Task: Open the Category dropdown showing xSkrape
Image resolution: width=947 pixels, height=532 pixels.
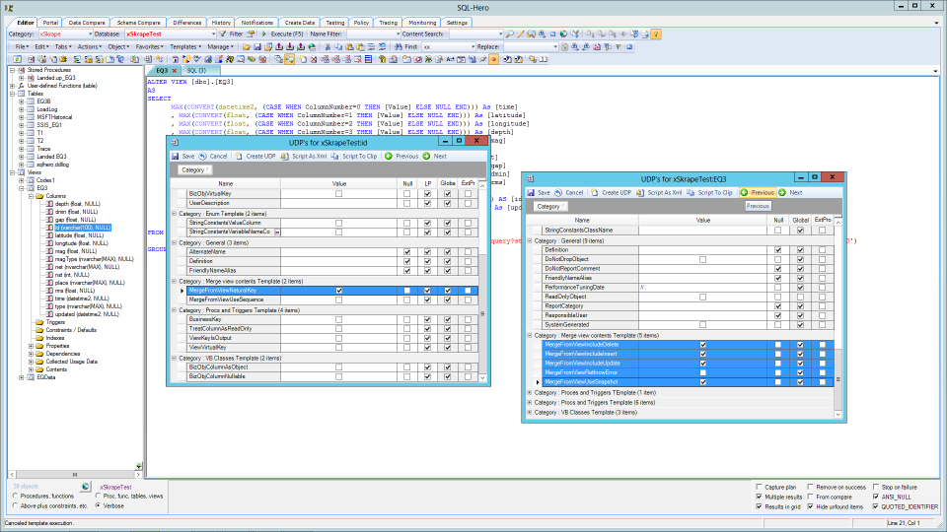Action: [90, 33]
